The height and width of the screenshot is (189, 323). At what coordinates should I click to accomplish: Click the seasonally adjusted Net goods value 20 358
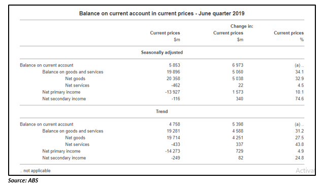click(x=173, y=79)
